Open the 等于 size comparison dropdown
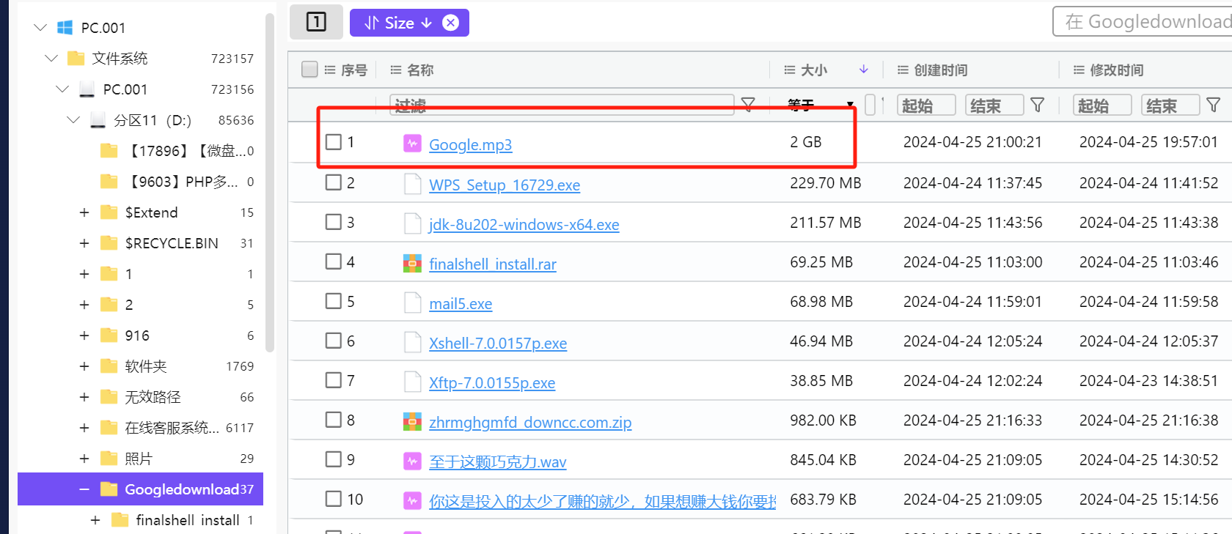Viewport: 1232px width, 534px height. [x=821, y=105]
